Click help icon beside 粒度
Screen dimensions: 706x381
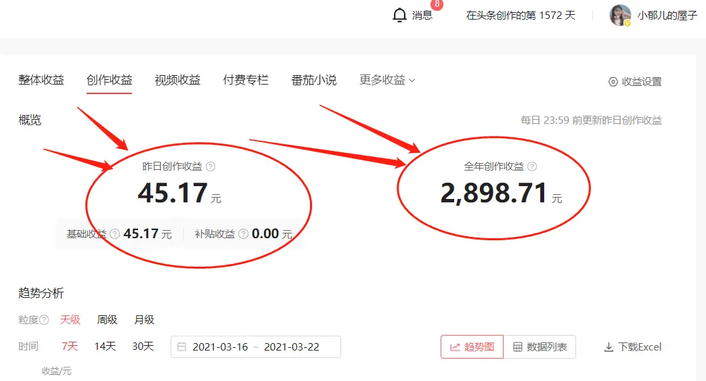(44, 320)
